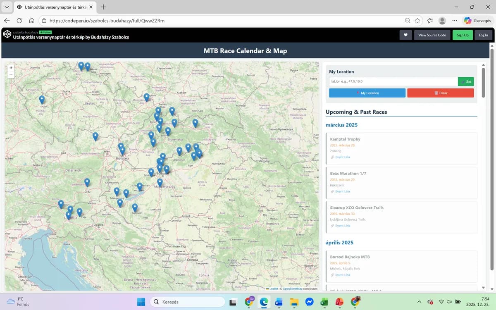Viewport: 496px width, 310px height.
Task: Select the map marker near Prešov
Action: (x=195, y=123)
